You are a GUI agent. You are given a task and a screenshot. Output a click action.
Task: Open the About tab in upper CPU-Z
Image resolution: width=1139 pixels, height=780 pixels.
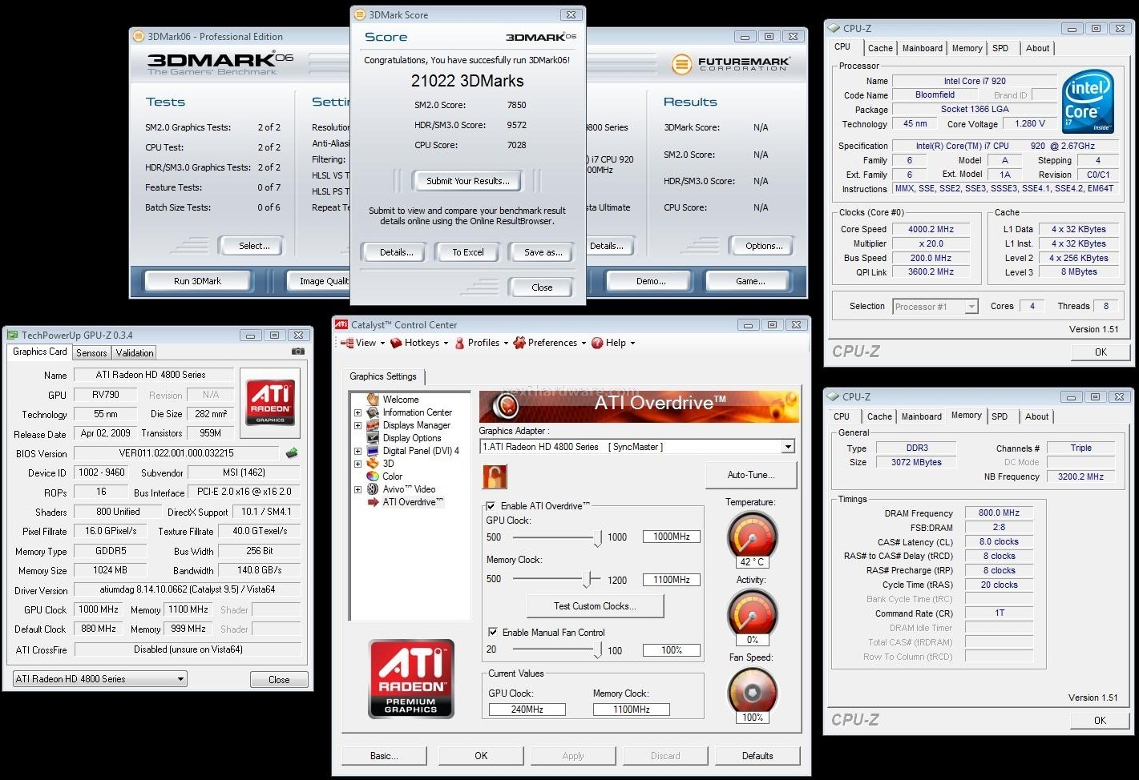click(x=1037, y=48)
